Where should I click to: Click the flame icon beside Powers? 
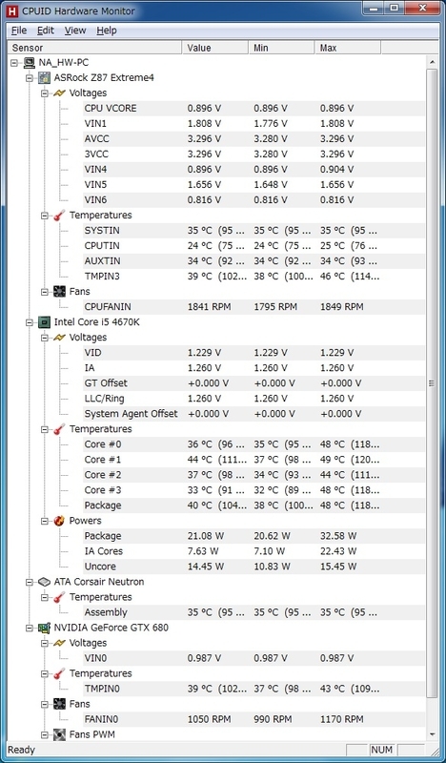tap(59, 521)
